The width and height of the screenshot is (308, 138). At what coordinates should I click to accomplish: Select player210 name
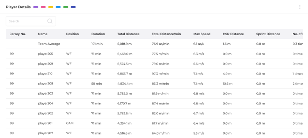45,74
